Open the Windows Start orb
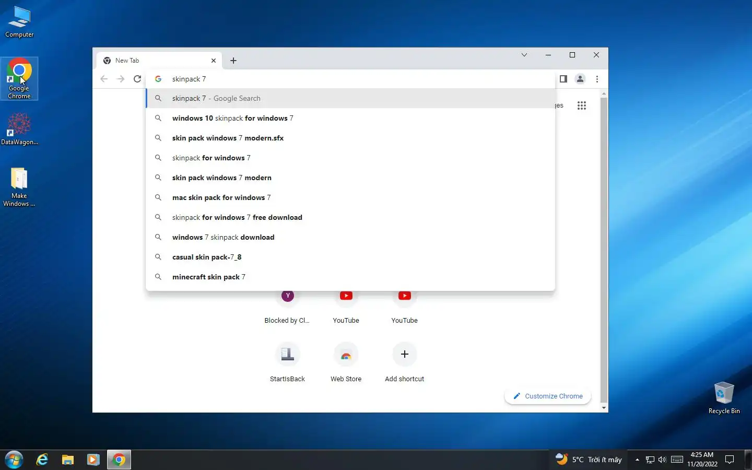This screenshot has width=752, height=470. coord(14,460)
